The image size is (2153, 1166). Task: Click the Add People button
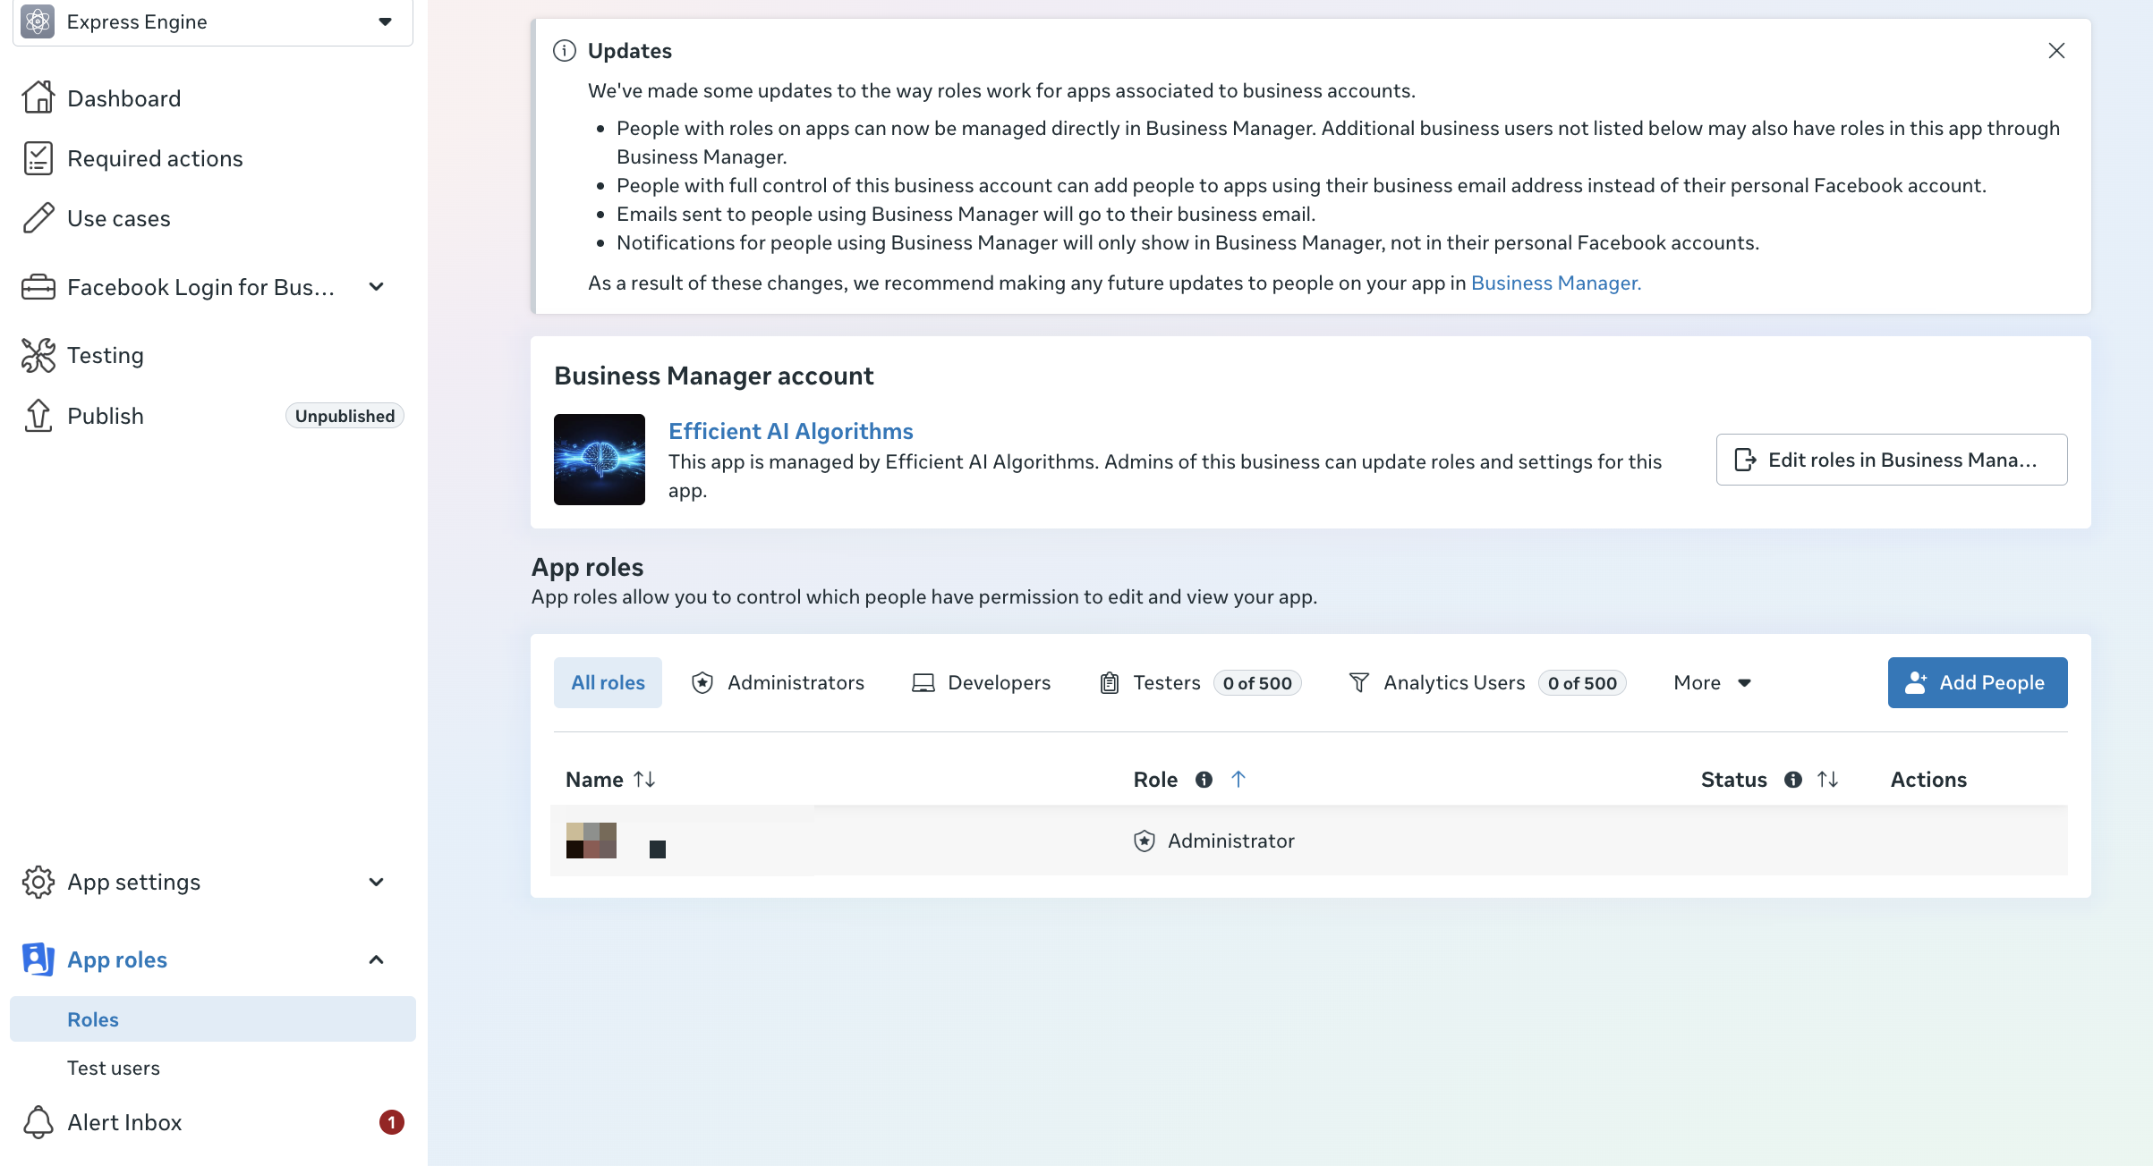click(x=1978, y=682)
